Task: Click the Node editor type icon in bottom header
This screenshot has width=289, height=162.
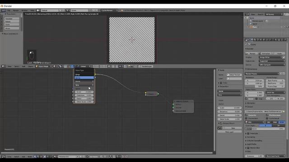Action: tap(3, 157)
